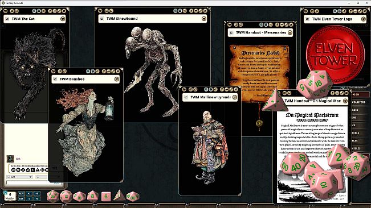Click help icon in Mercenaries handout window
The image size is (371, 208).
tap(278, 24)
